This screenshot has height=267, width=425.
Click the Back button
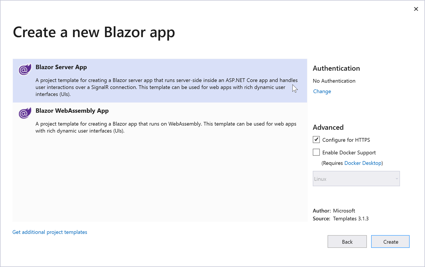pos(347,242)
